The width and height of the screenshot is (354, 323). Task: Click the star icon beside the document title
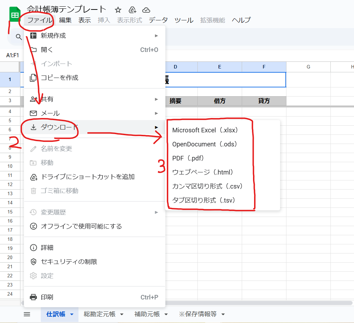point(118,10)
